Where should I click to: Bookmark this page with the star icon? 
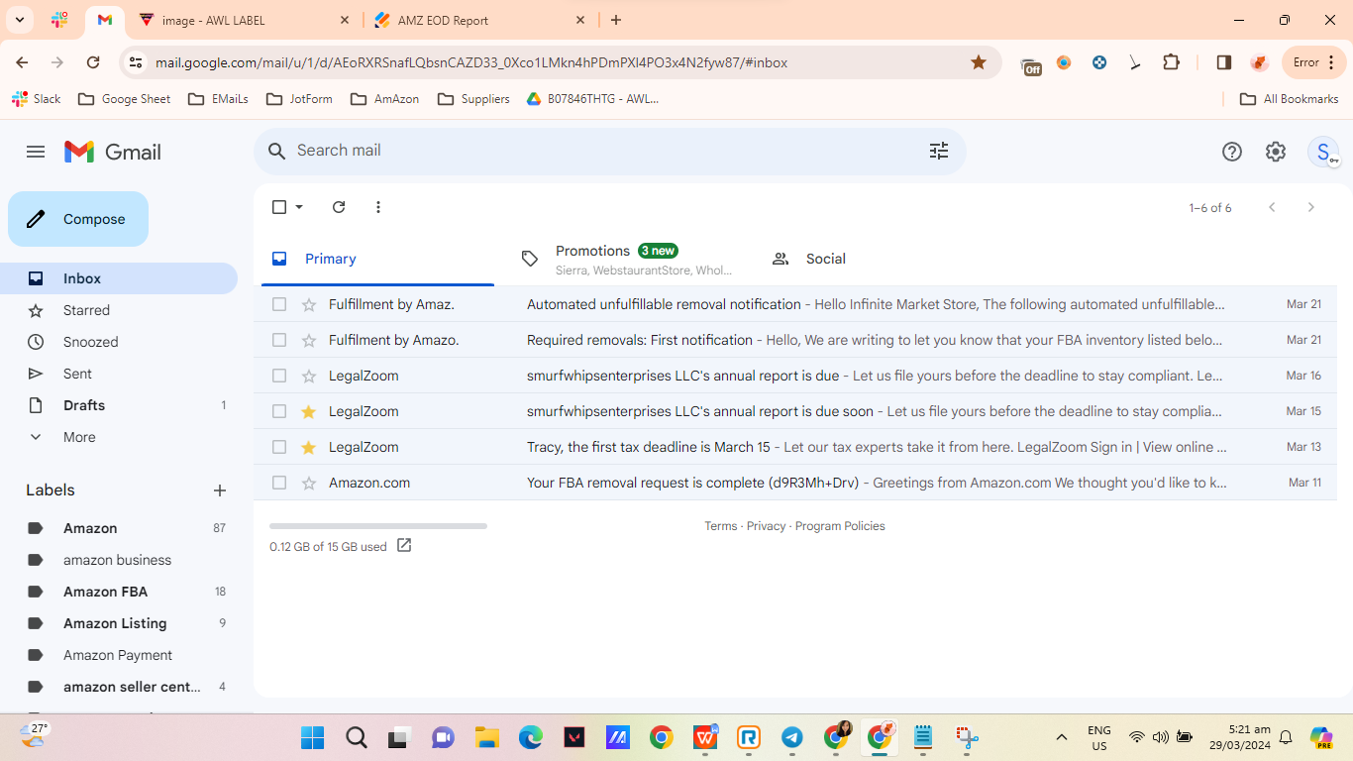979,62
